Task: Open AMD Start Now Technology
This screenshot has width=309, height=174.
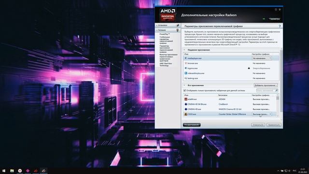Action: (166, 64)
